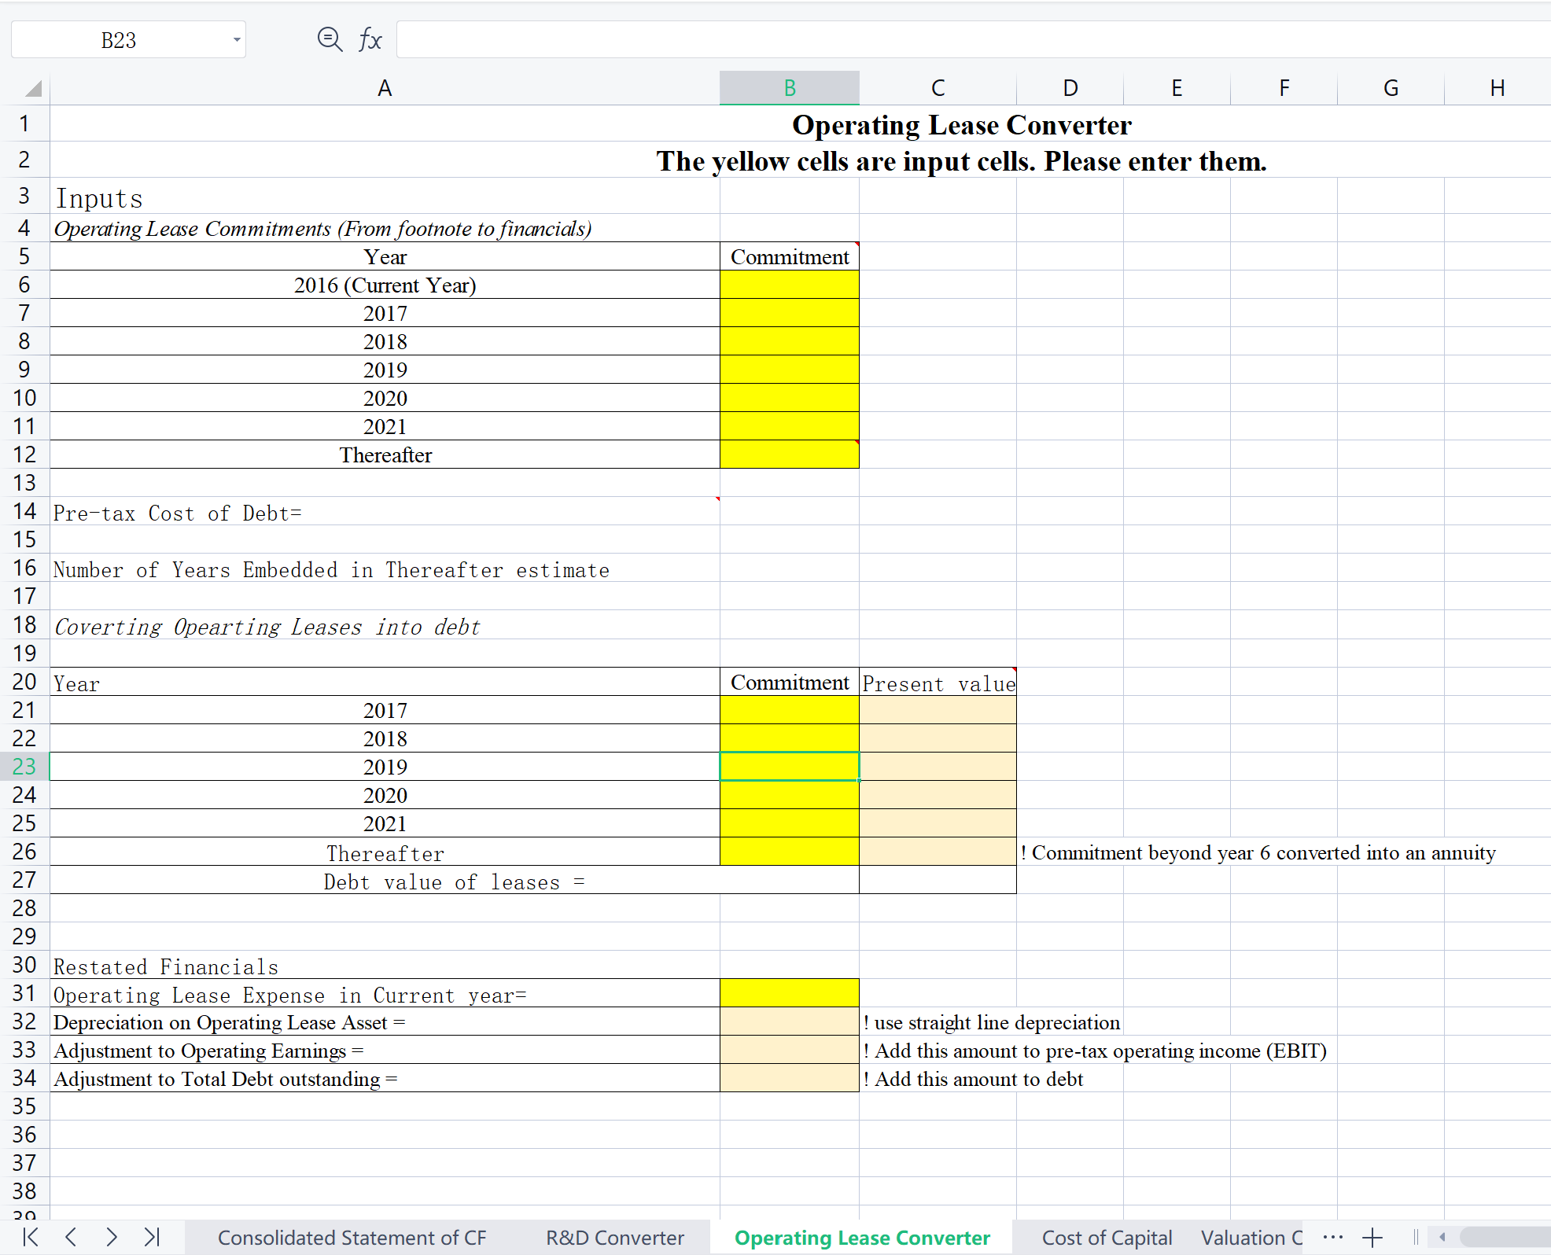
Task: Jump to last sheet tab arrow
Action: pyautogui.click(x=153, y=1237)
